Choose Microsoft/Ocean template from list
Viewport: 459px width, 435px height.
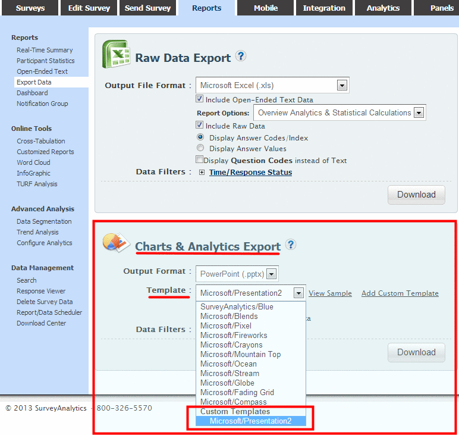tap(228, 364)
